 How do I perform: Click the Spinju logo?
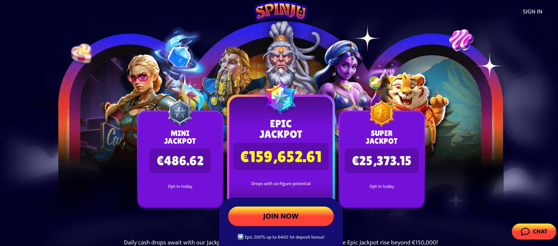tap(281, 11)
